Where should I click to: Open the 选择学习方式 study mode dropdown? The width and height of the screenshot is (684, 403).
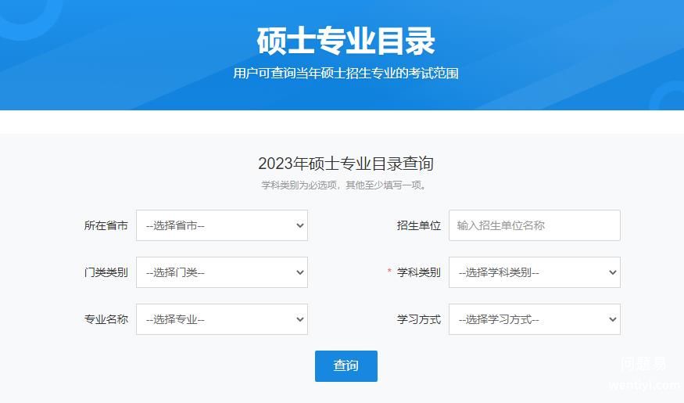534,319
